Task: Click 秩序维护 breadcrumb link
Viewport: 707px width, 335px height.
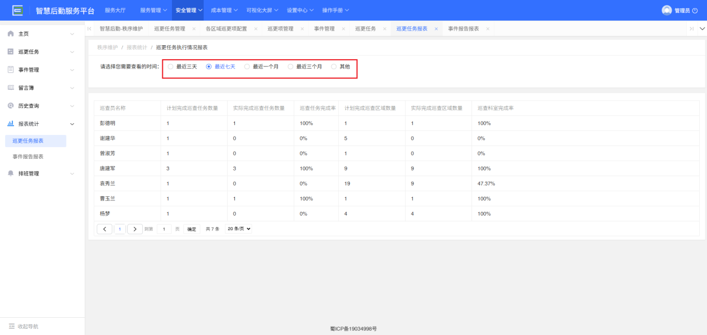Action: tap(107, 47)
